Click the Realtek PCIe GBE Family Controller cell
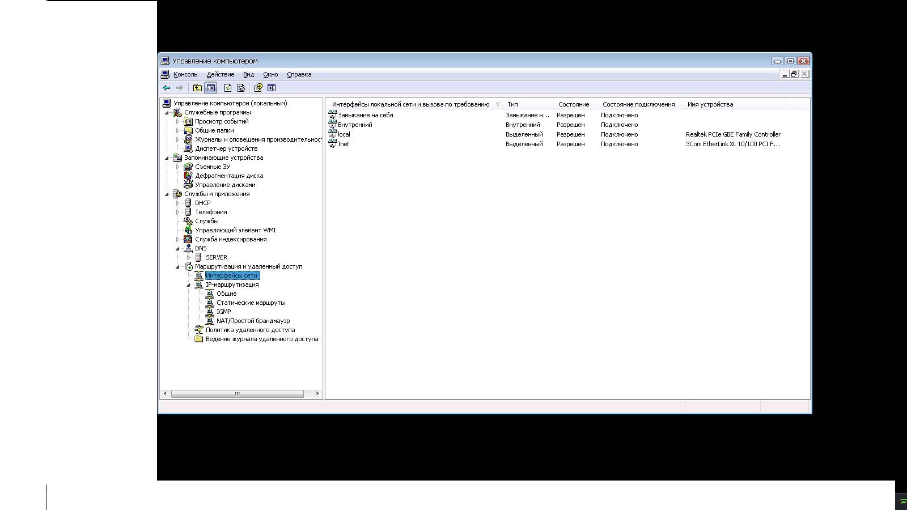 733,134
